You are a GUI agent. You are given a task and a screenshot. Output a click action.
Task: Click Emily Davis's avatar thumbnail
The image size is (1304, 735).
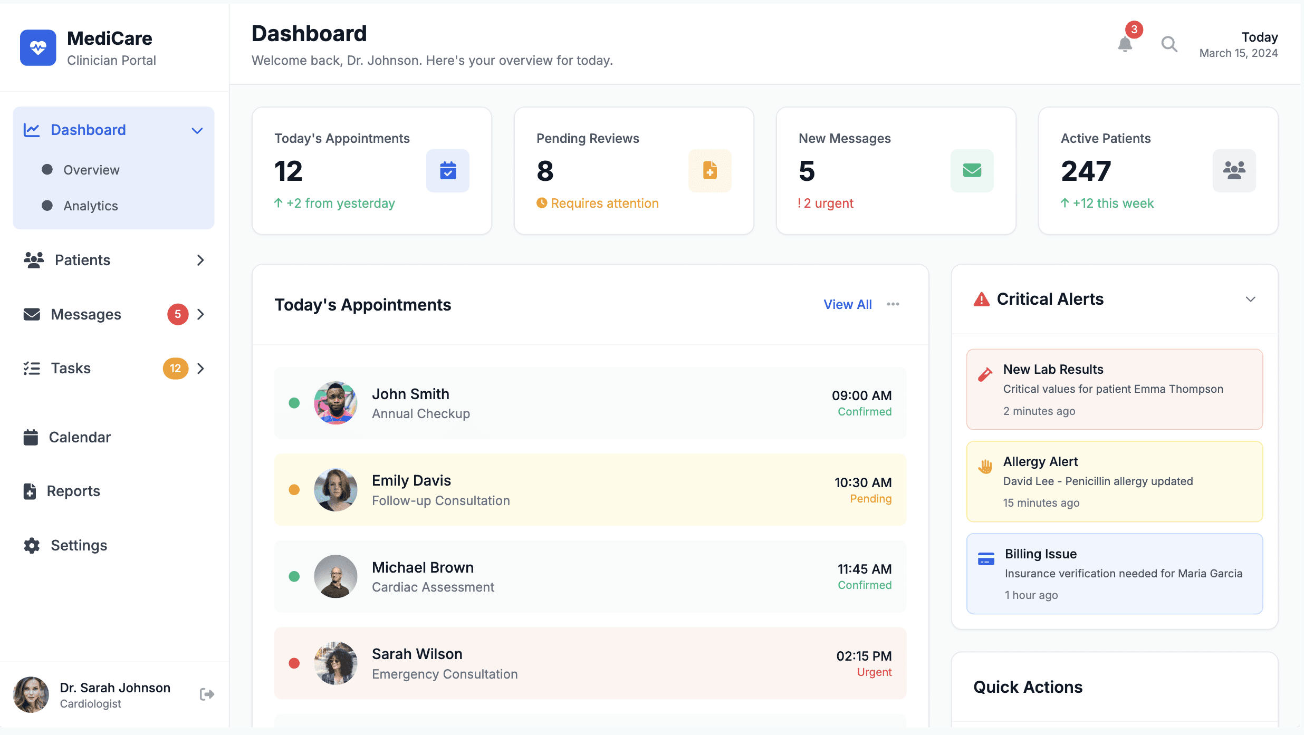pyautogui.click(x=335, y=490)
